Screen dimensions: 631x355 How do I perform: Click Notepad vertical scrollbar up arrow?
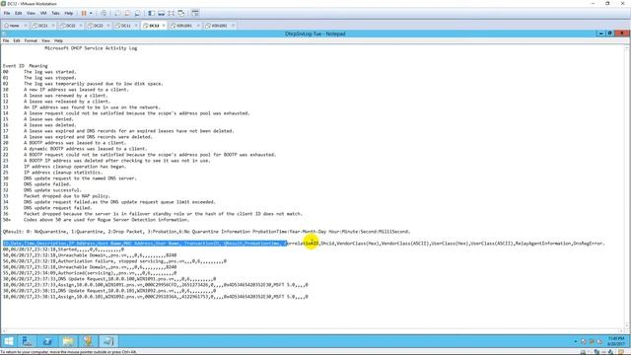pos(627,48)
